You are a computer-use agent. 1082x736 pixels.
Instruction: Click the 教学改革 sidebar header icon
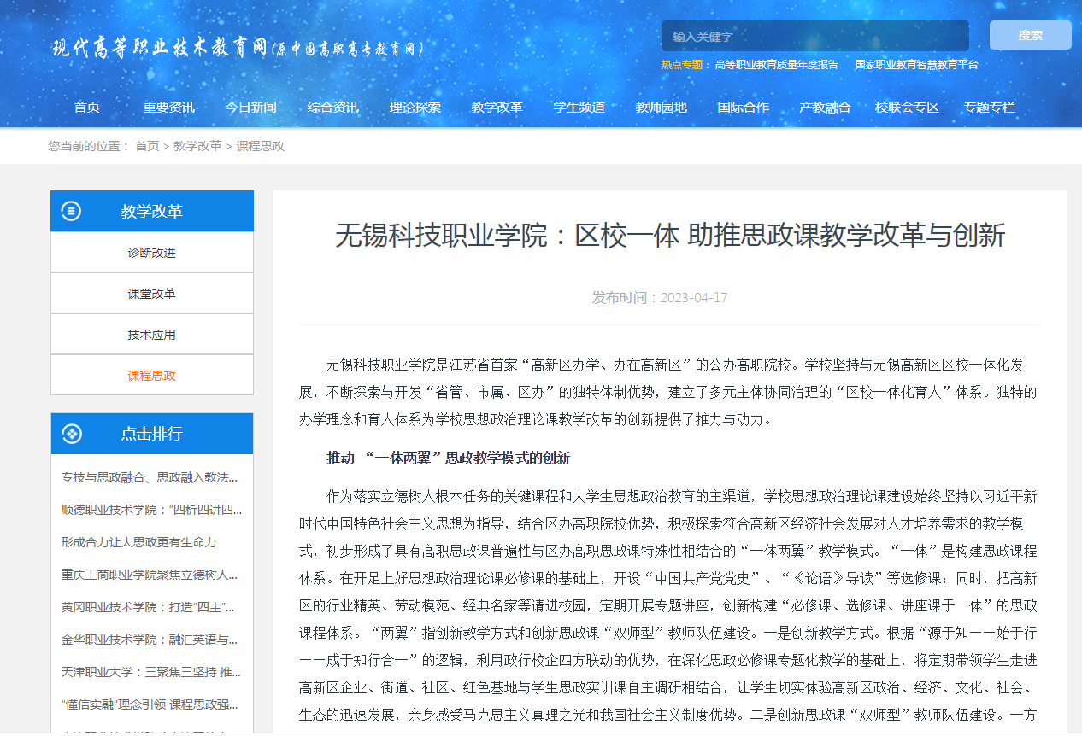pyautogui.click(x=72, y=211)
